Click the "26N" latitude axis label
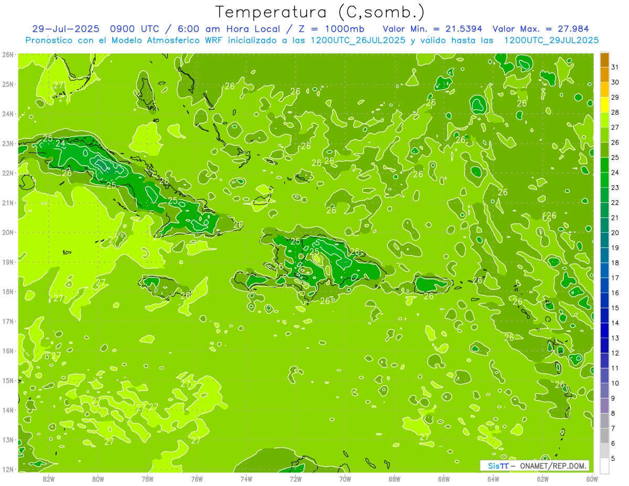 (x=8, y=55)
